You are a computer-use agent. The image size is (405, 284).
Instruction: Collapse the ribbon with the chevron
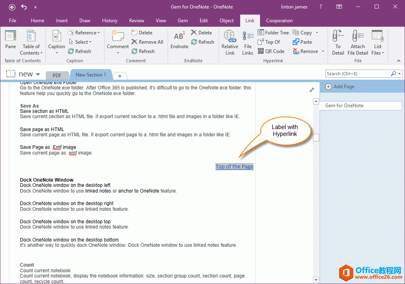point(399,61)
